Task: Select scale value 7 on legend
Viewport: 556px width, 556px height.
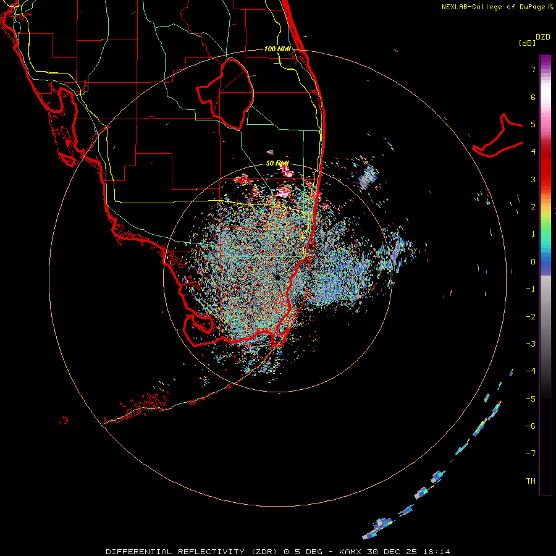Action: 533,69
